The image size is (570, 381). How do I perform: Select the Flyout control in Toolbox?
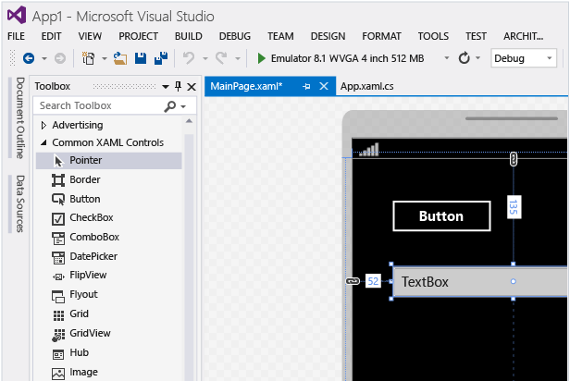(x=108, y=295)
